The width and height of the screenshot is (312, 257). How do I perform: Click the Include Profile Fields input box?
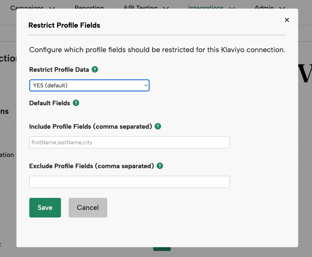129,142
